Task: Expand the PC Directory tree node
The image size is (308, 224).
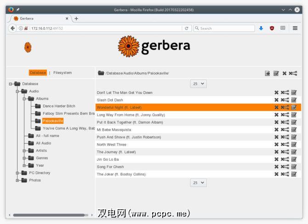Action: [17, 173]
